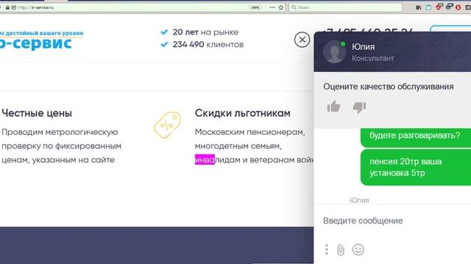
Task: Attach a file with the paperclip icon
Action: 341,249
